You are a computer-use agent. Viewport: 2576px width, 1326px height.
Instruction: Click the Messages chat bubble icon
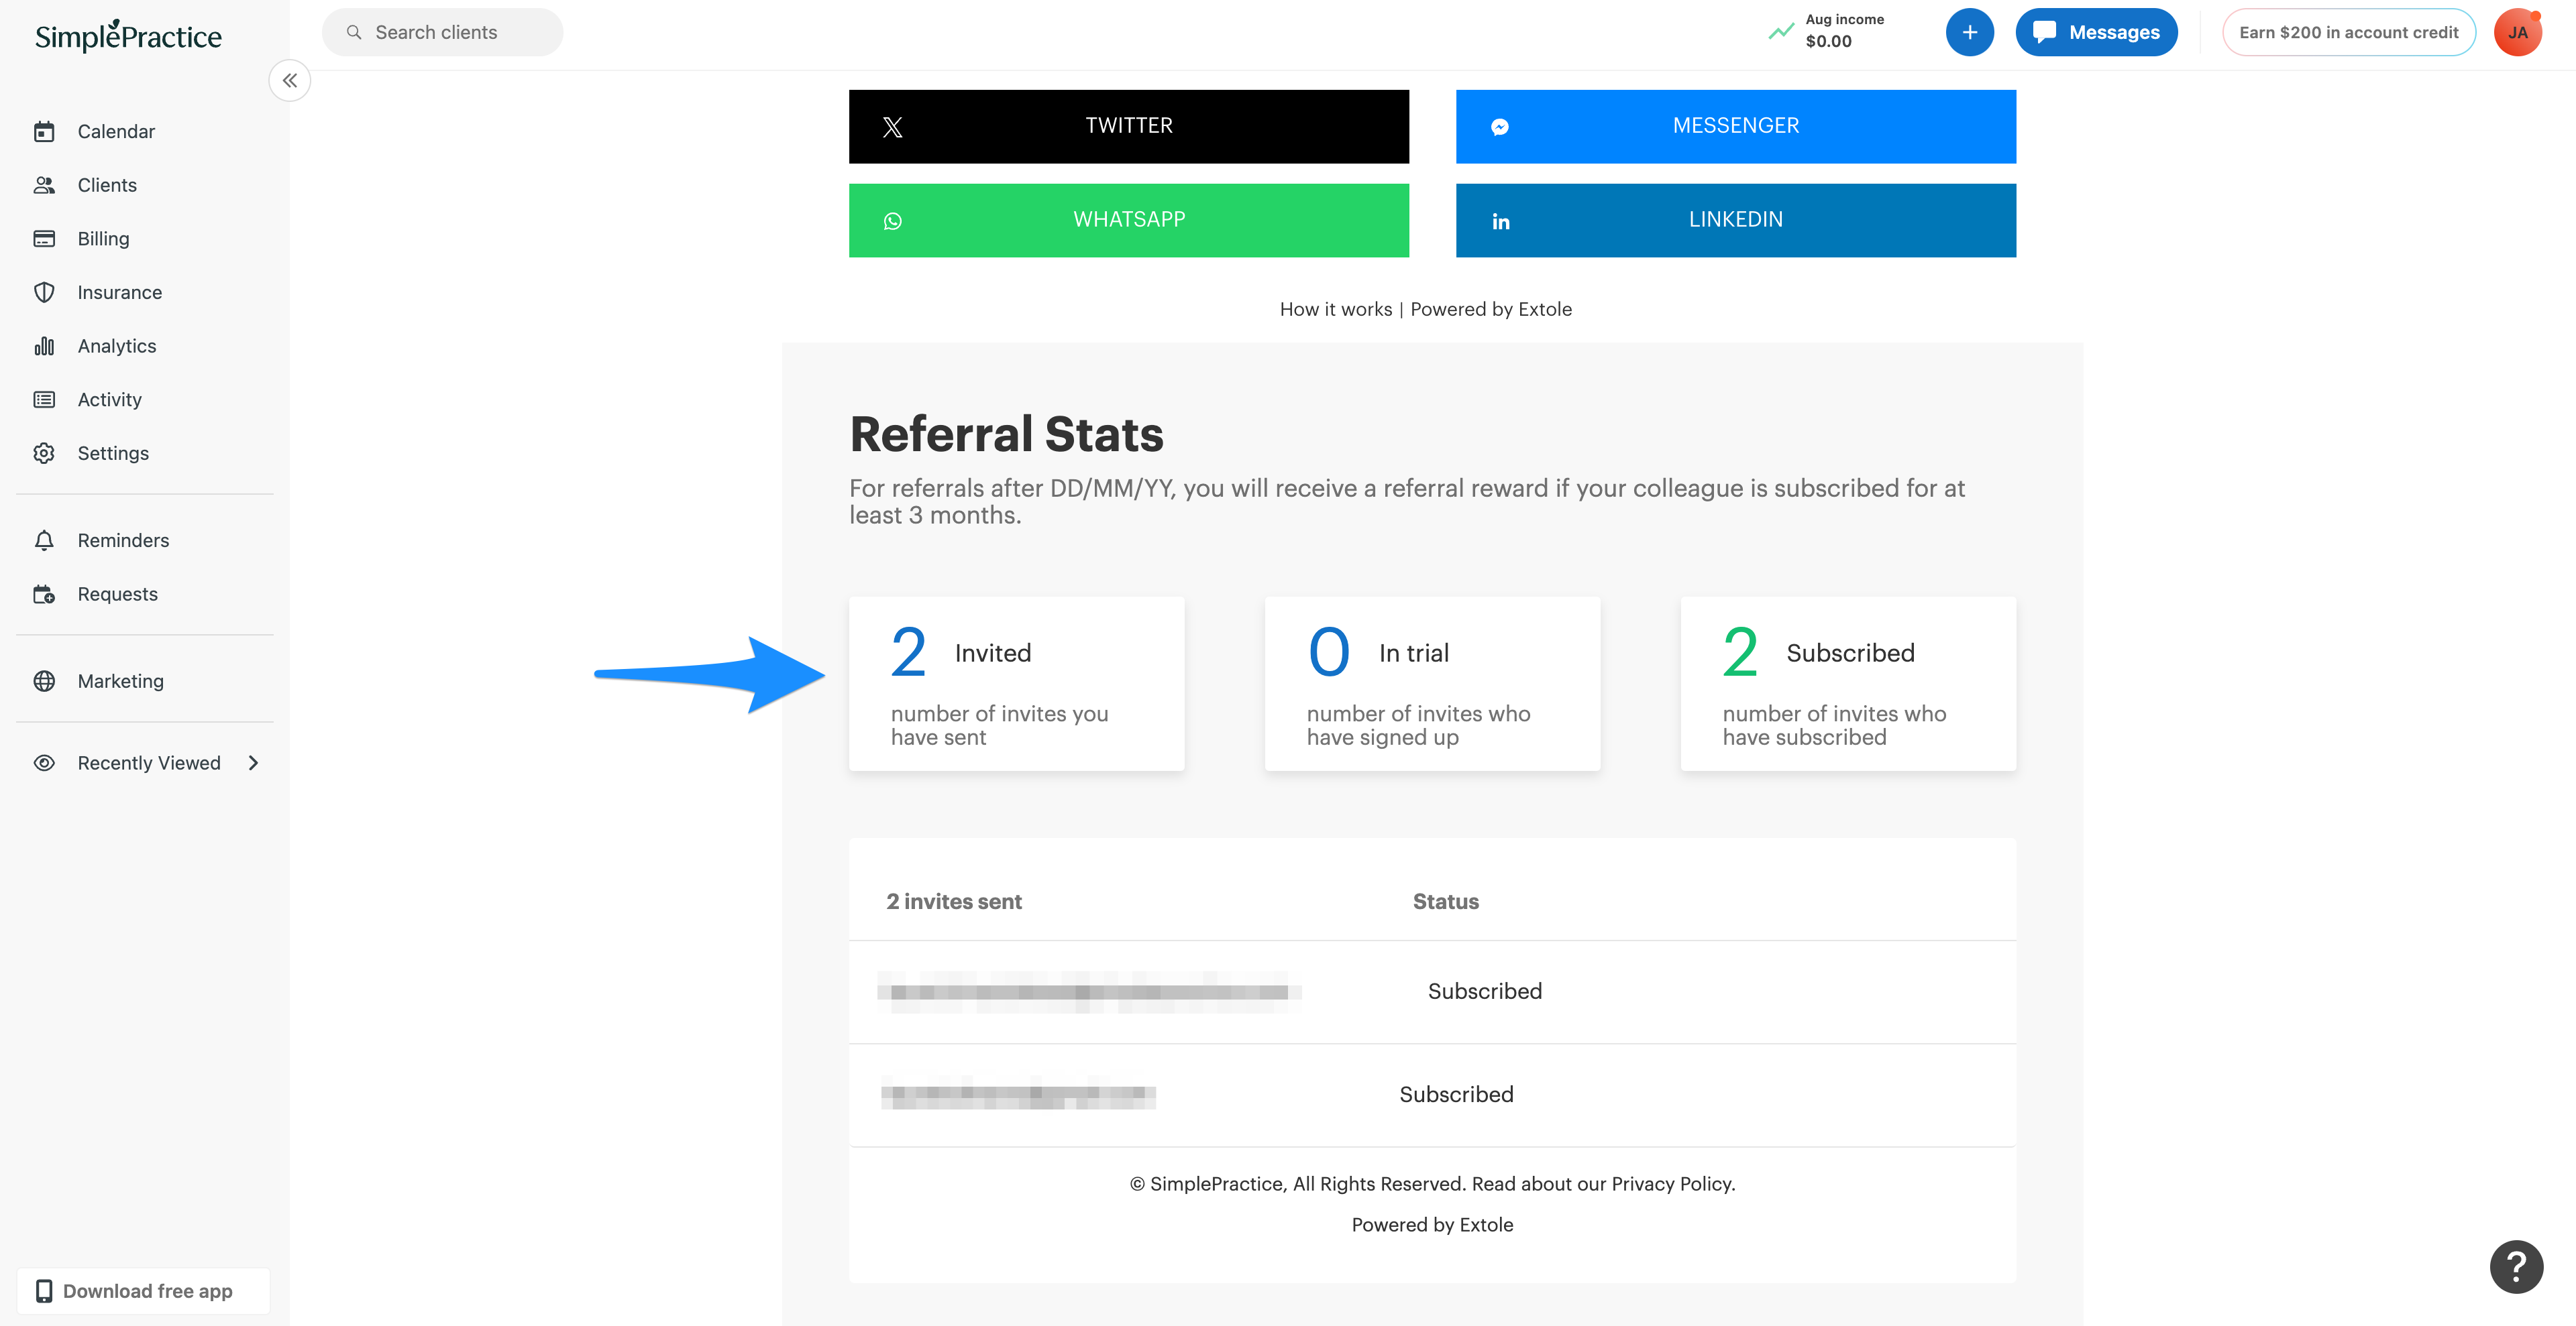[2044, 32]
